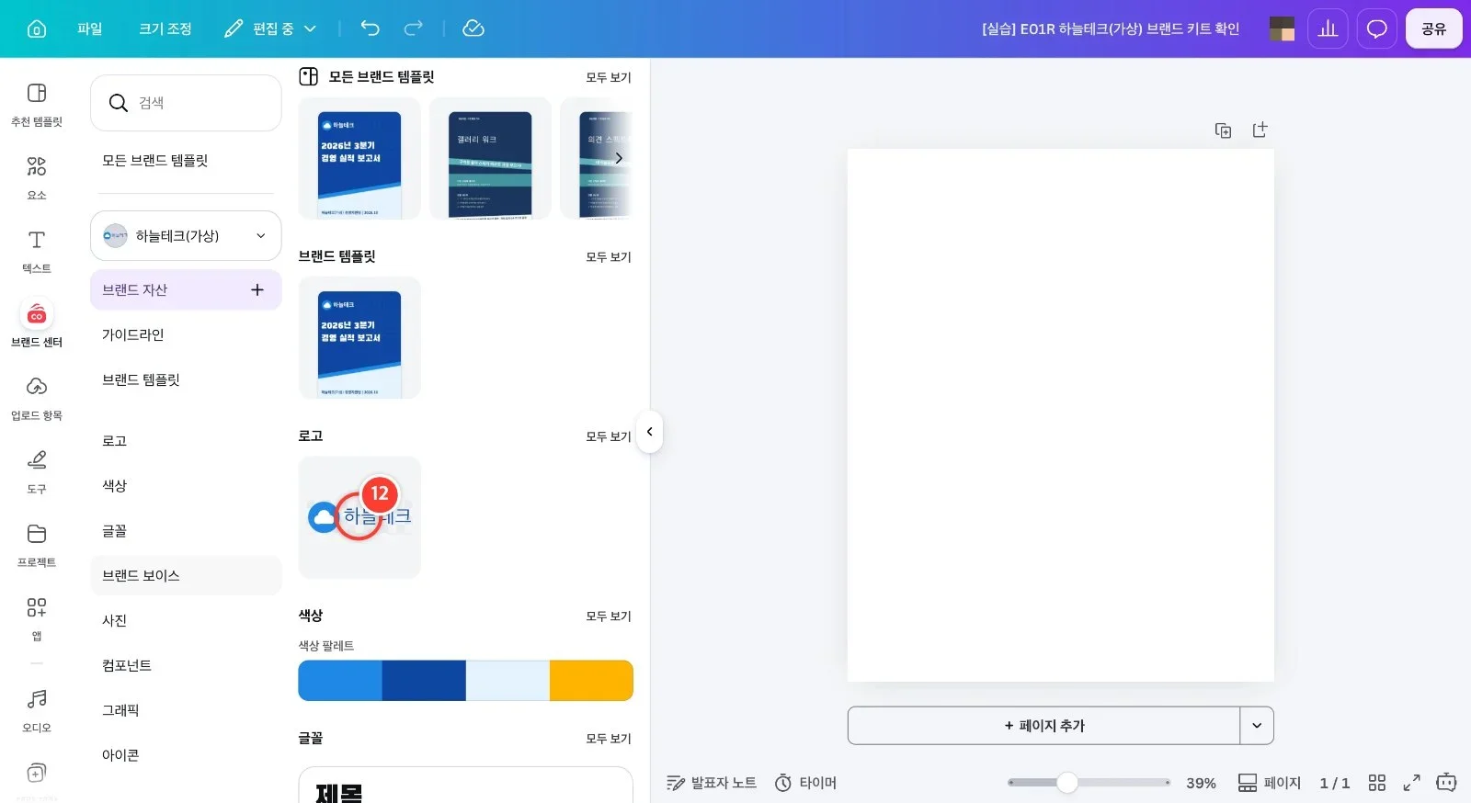
Task: Click the 공유 share button
Action: click(x=1433, y=28)
